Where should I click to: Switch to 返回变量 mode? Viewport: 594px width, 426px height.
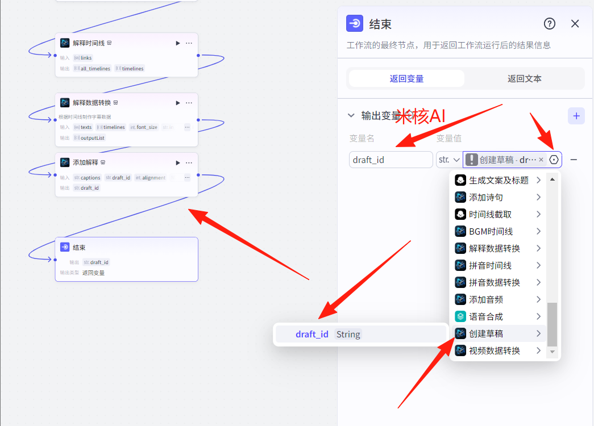click(406, 79)
